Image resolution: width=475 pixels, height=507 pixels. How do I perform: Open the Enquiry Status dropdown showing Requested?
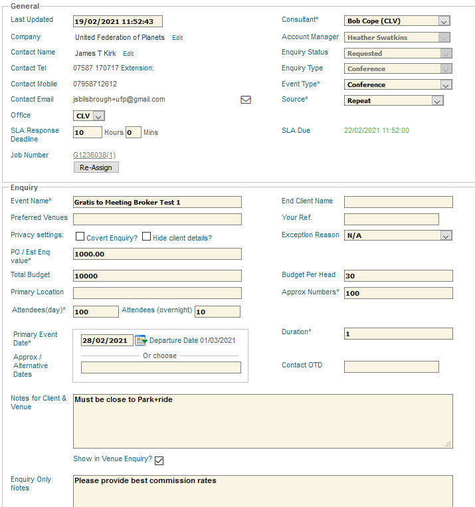click(x=398, y=53)
